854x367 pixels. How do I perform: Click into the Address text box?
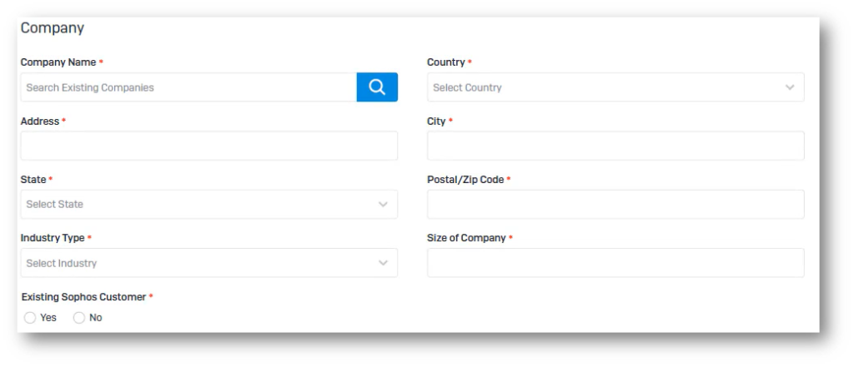(209, 146)
